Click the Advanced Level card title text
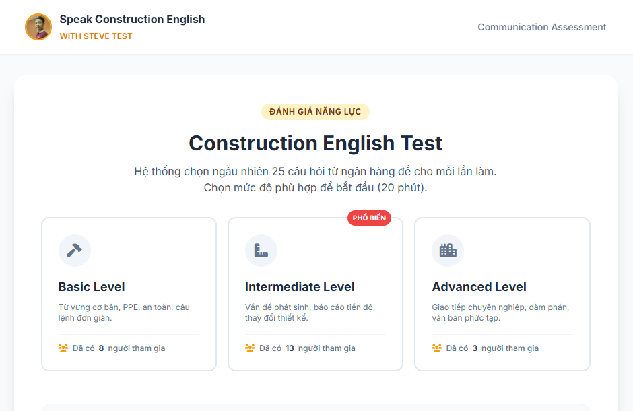The height and width of the screenshot is (411, 633). pyautogui.click(x=479, y=287)
